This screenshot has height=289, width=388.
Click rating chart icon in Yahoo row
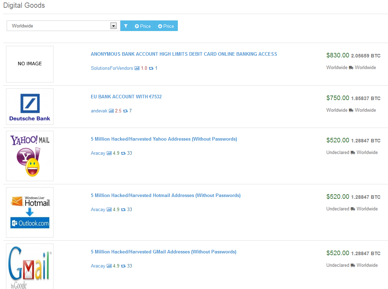pyautogui.click(x=109, y=153)
